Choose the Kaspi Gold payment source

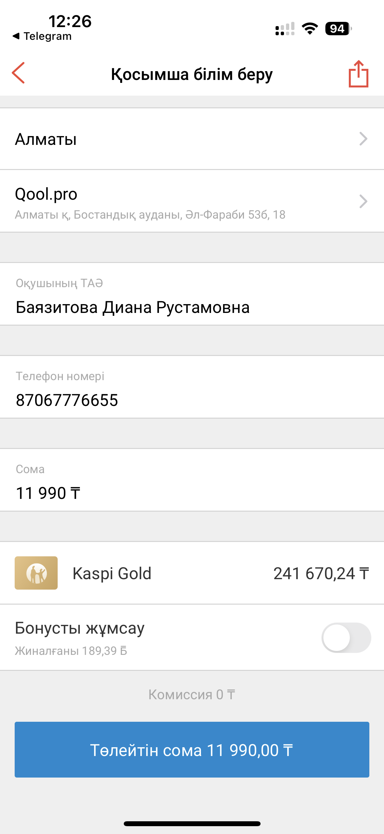coord(112,573)
